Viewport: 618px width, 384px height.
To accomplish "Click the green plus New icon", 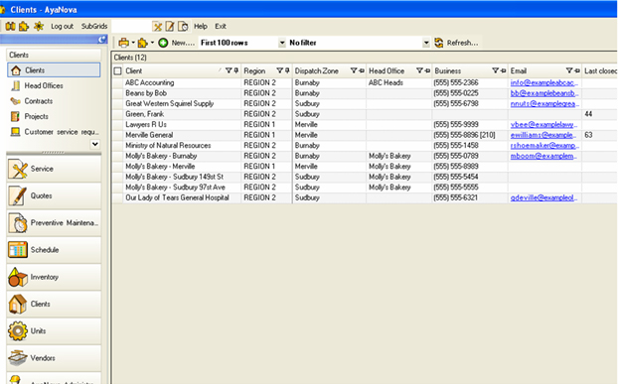I will (163, 43).
